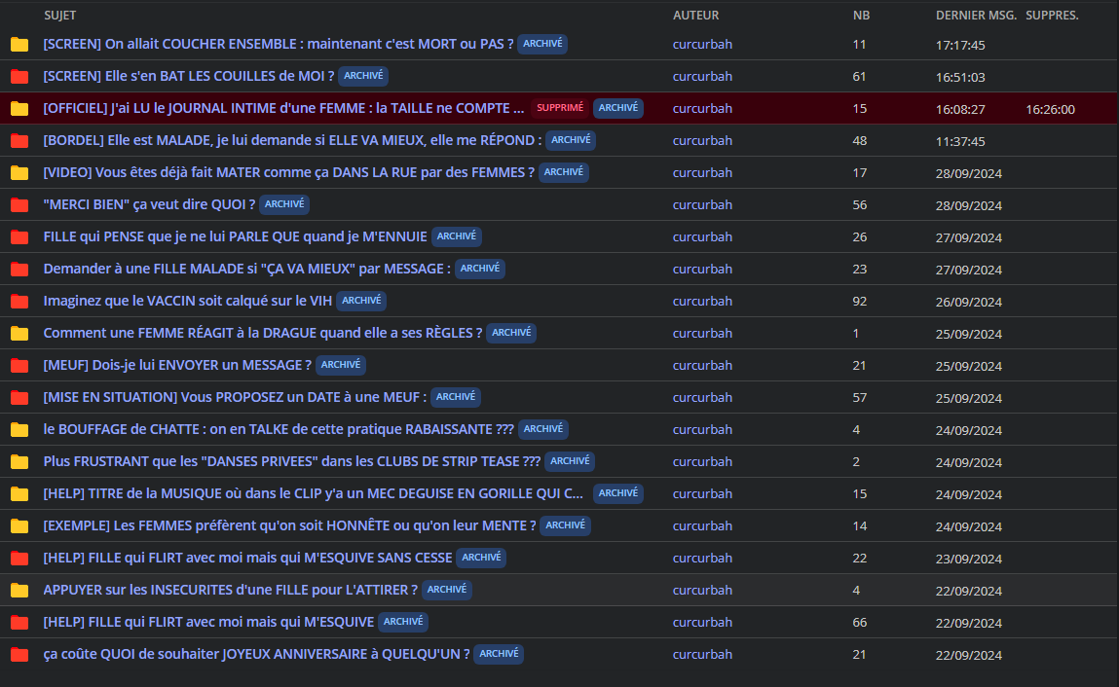Click date 26/09/2024 in last message column
1119x687 pixels.
(x=968, y=302)
